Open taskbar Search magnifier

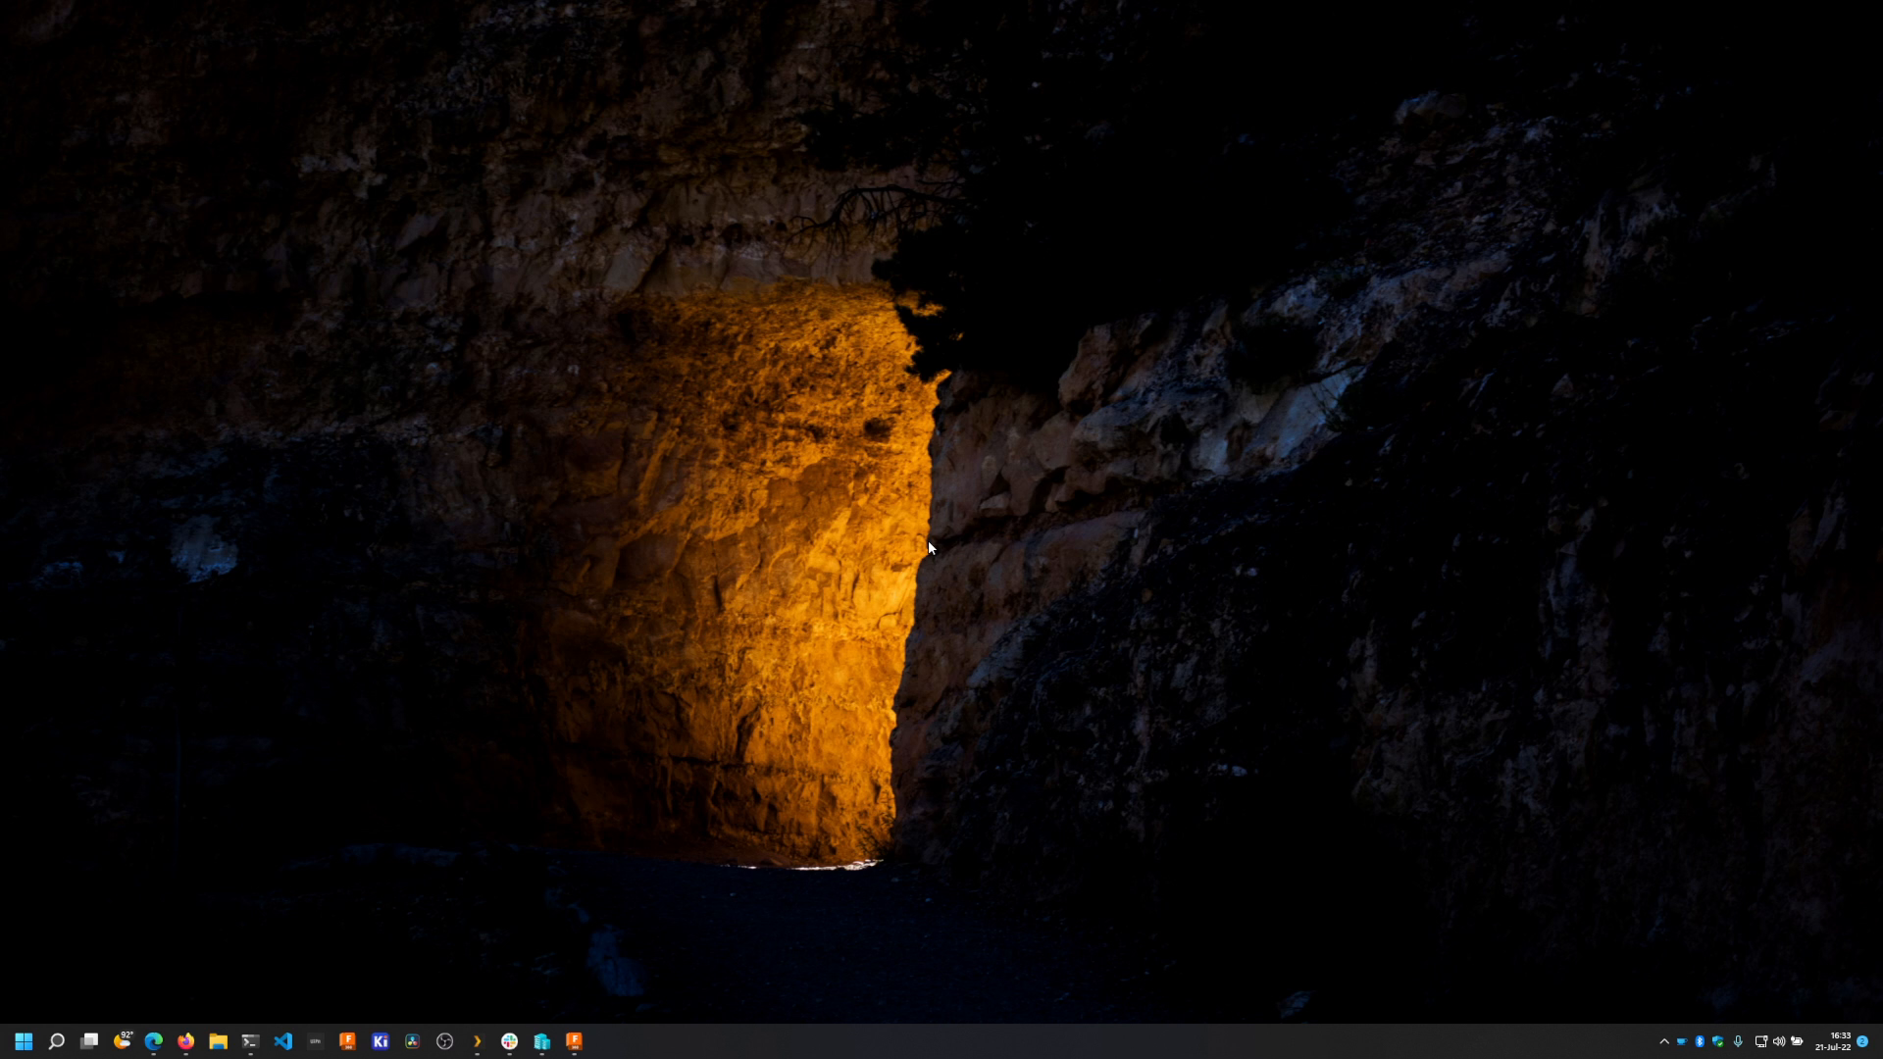tap(56, 1041)
